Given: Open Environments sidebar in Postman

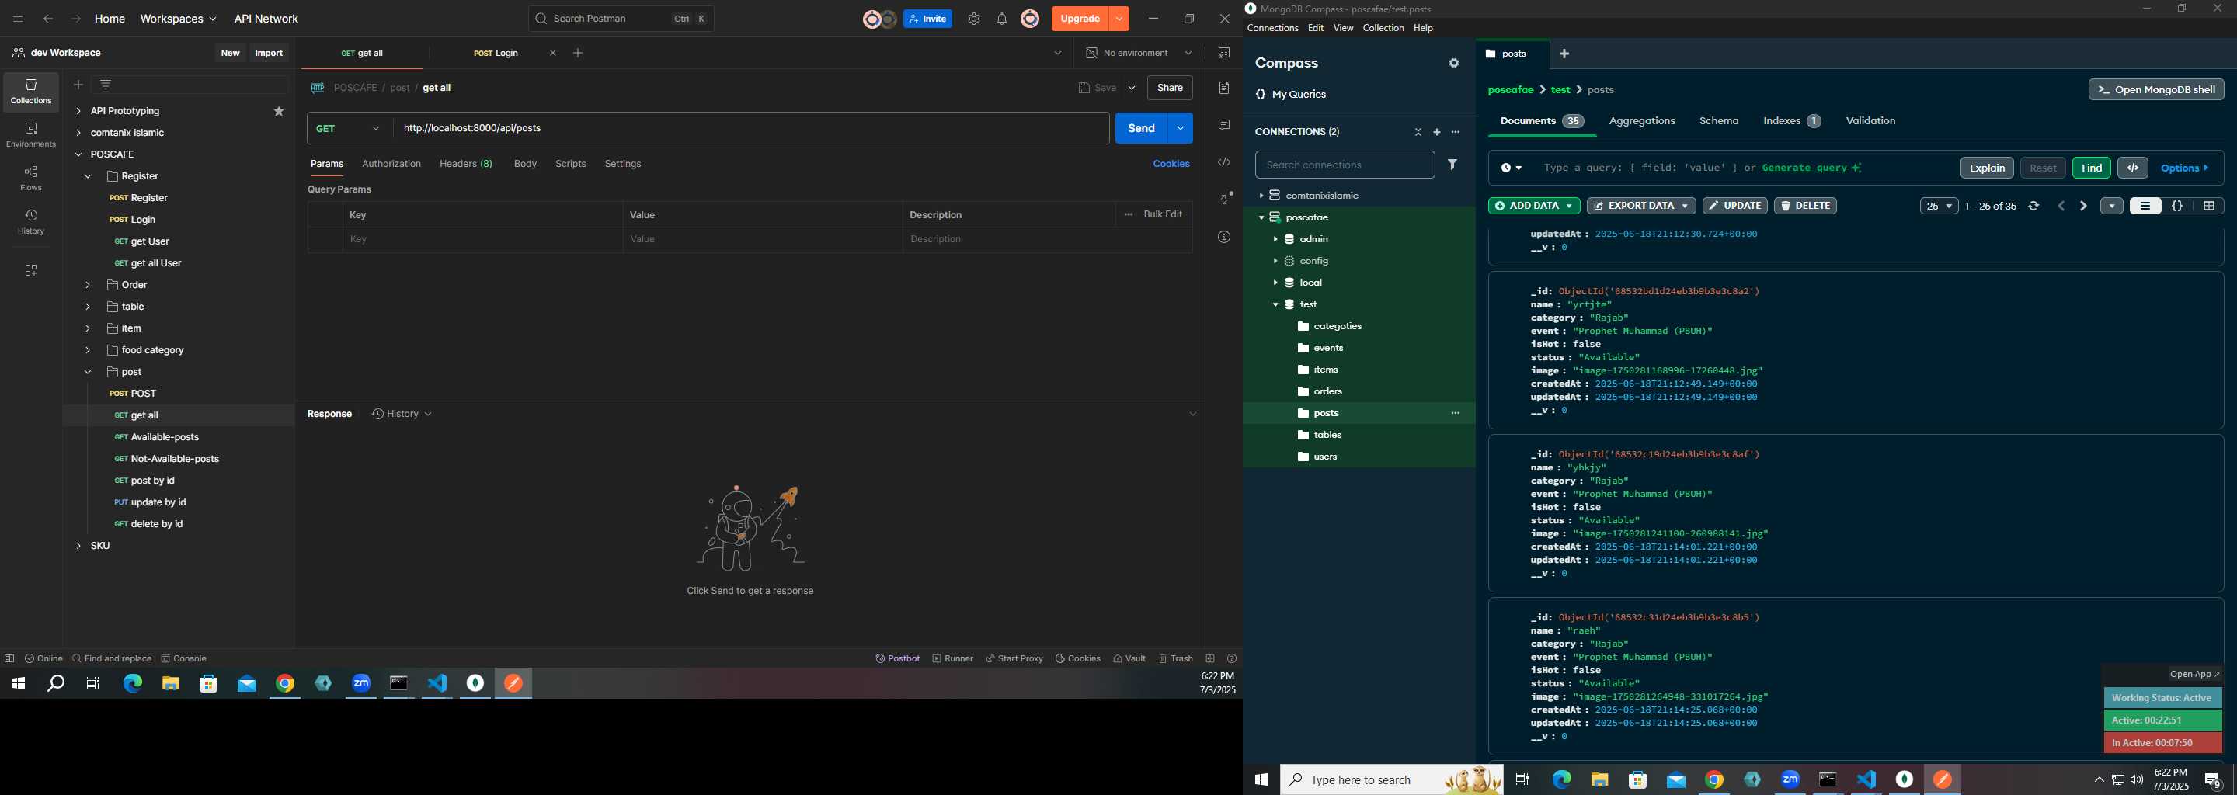Looking at the screenshot, I should pos(30,135).
